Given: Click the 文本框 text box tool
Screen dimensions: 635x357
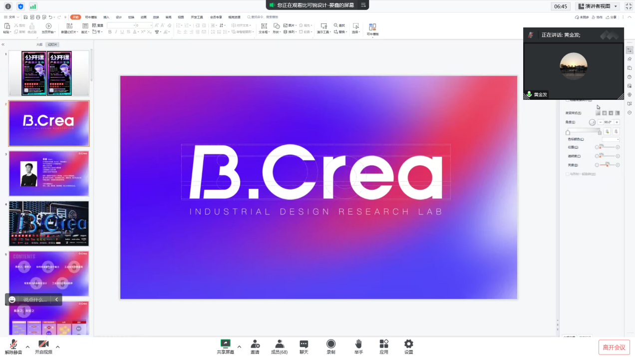Looking at the screenshot, I should click(x=265, y=28).
